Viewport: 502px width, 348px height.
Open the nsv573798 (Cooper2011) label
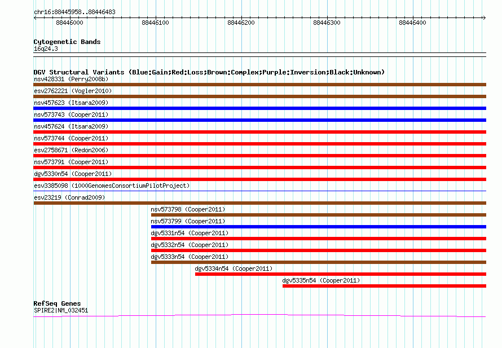tap(188, 209)
